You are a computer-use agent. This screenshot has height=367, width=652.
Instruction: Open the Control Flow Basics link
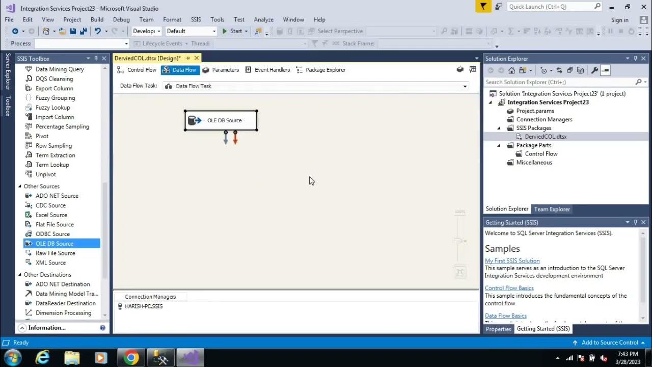(x=509, y=288)
